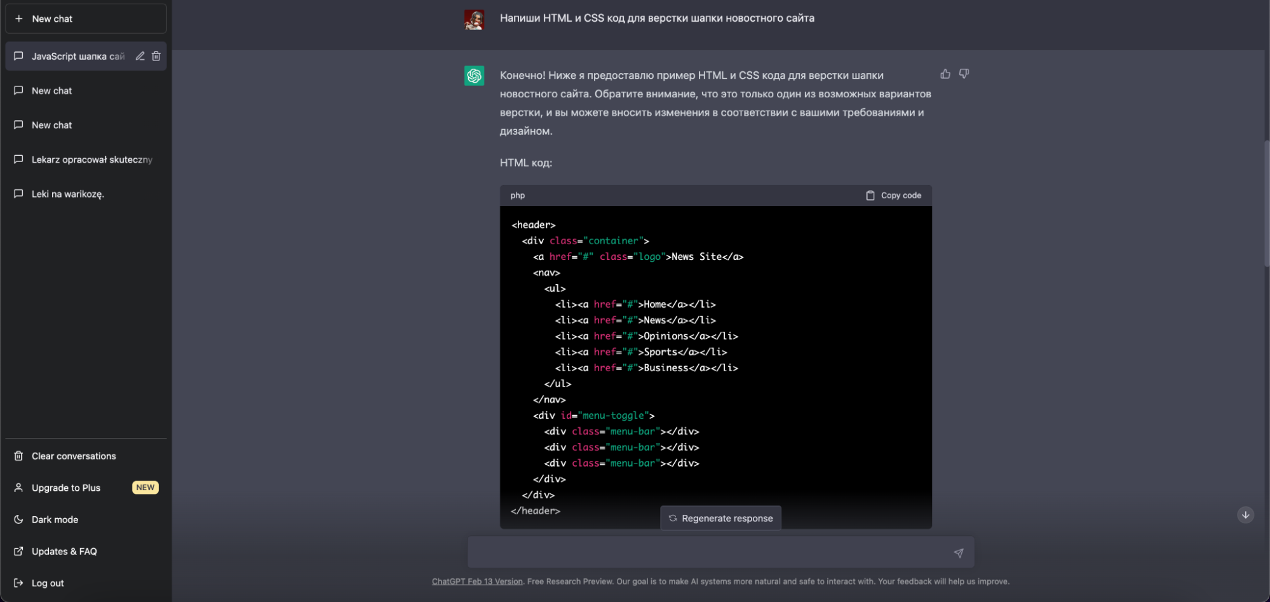Delete JavaScript chat with trash icon
The image size is (1270, 602).
(156, 56)
